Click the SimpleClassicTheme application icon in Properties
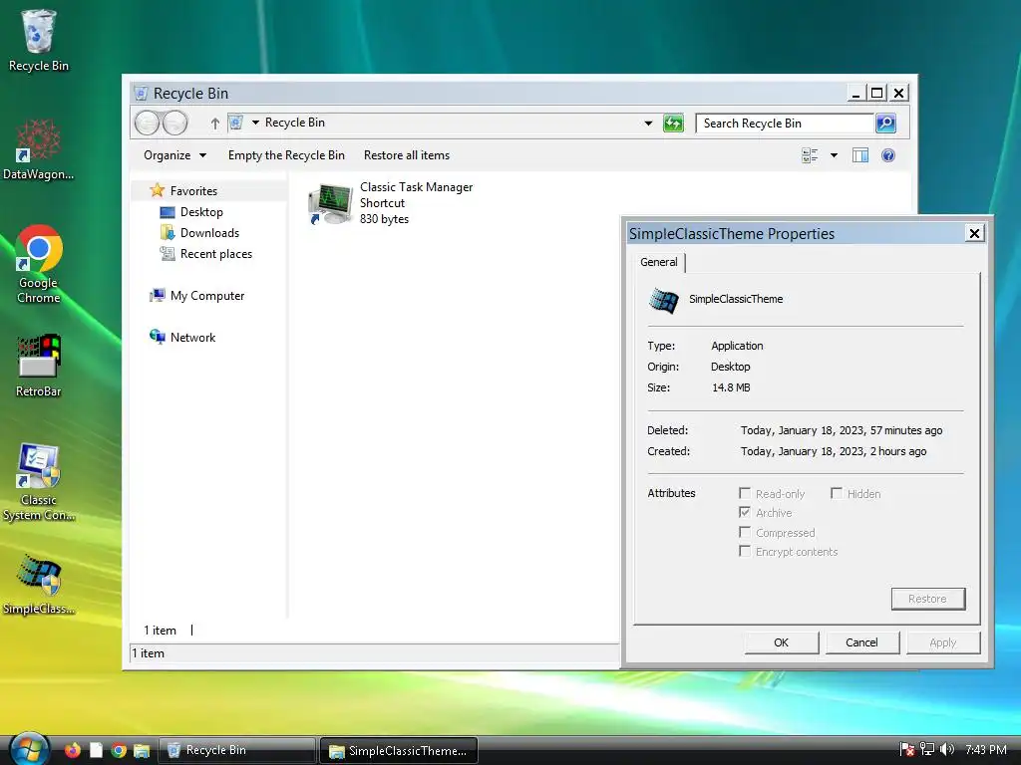Viewport: 1021px width, 765px height. point(663,300)
